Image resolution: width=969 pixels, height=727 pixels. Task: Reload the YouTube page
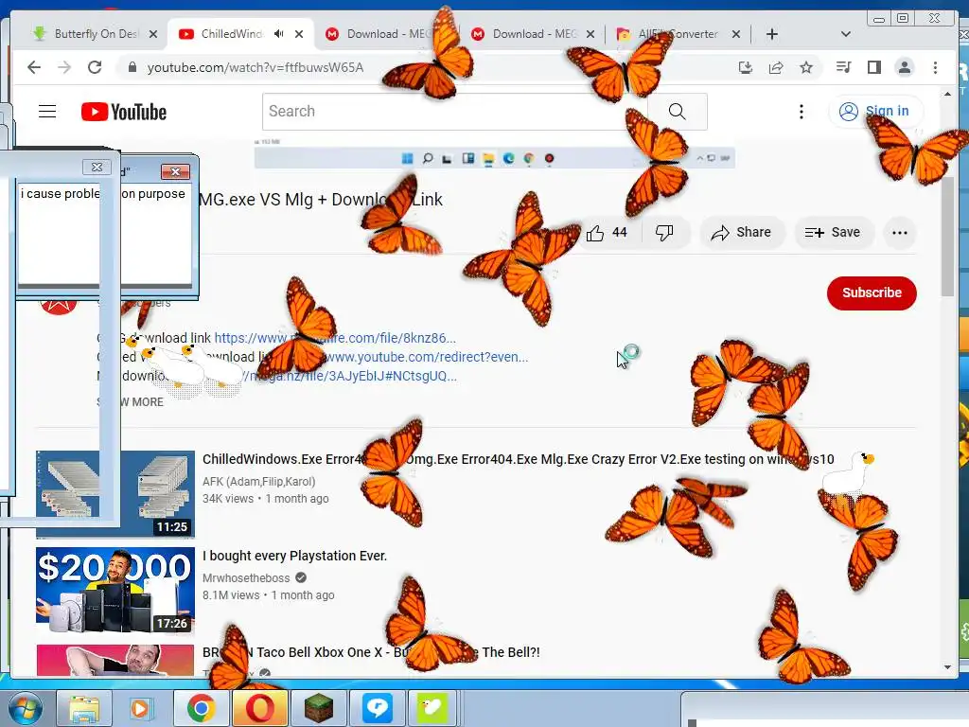click(x=95, y=67)
